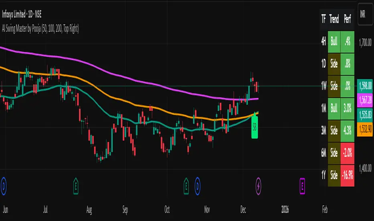Click the Jun label on the time axis
The height and width of the screenshot is (221, 374).
[x=6, y=210]
